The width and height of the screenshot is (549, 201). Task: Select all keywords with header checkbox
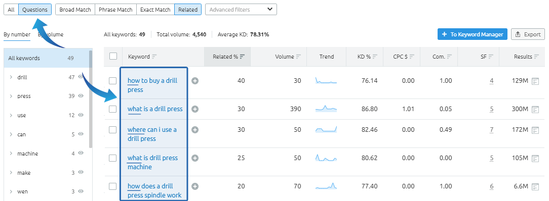(113, 56)
